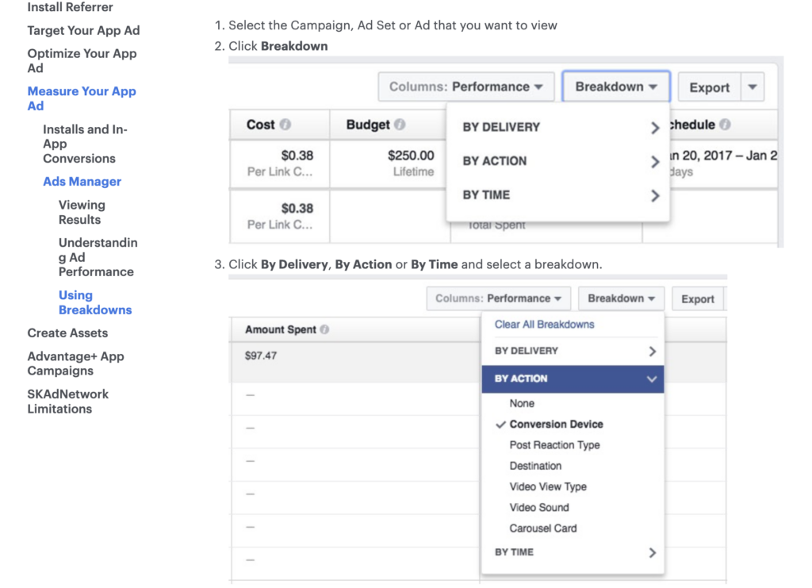Select the Conversion Device breakdown option
The height and width of the screenshot is (588, 812).
click(x=556, y=425)
